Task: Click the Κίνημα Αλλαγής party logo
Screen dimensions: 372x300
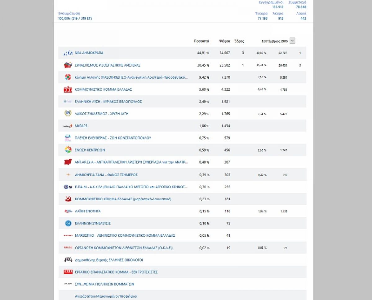Action: click(68, 77)
